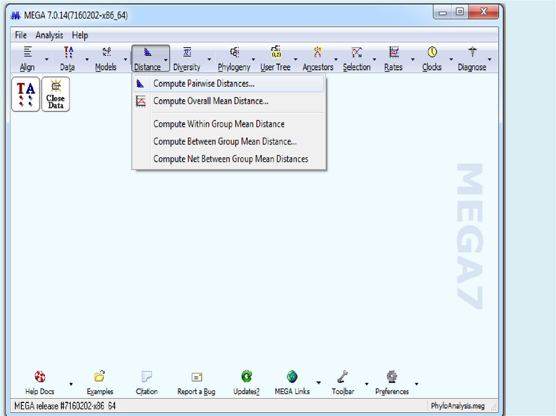Open the Diagnose toolbar icon
556x416 pixels.
pyautogui.click(x=472, y=52)
